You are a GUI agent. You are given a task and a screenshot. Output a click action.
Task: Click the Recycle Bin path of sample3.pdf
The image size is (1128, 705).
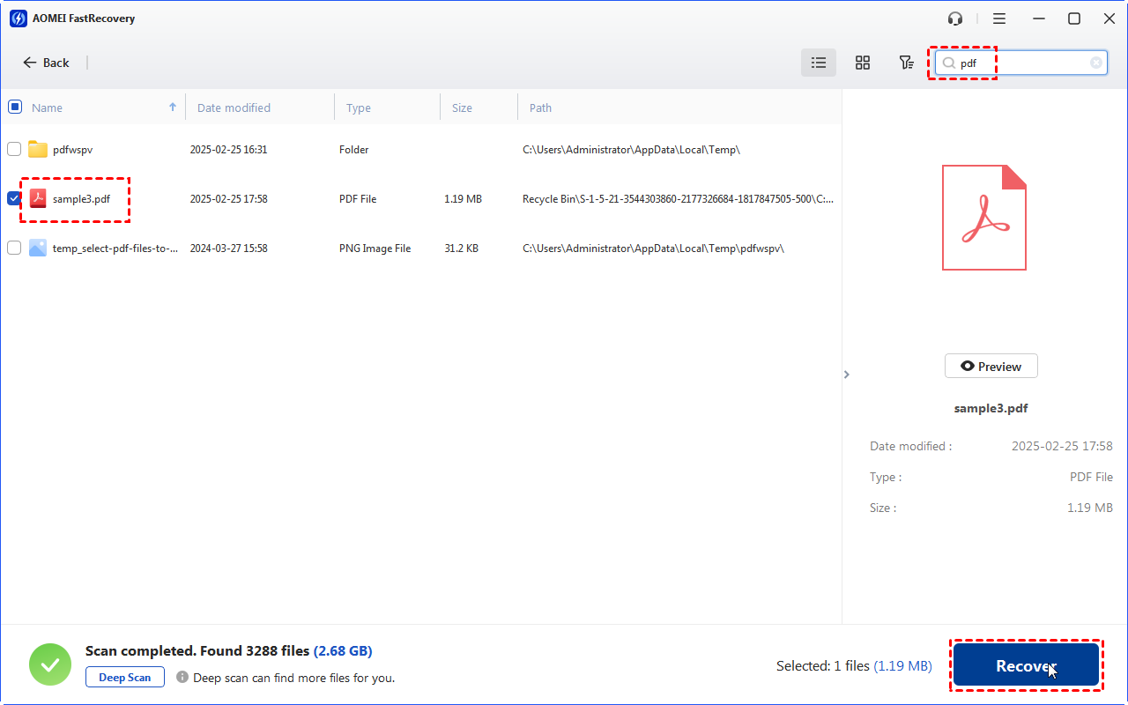pos(678,199)
